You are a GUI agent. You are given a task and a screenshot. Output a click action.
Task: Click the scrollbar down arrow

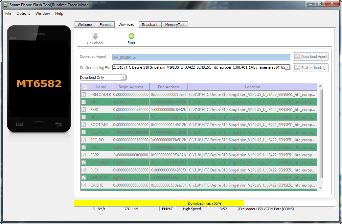click(320, 188)
